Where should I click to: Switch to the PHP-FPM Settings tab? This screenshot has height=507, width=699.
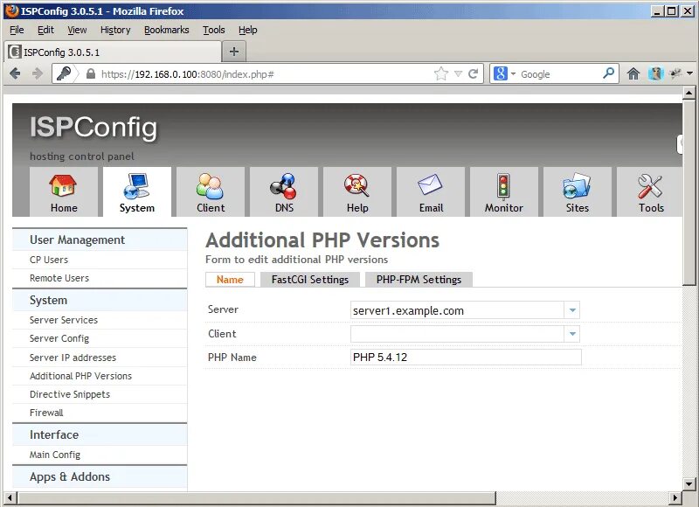coord(419,280)
